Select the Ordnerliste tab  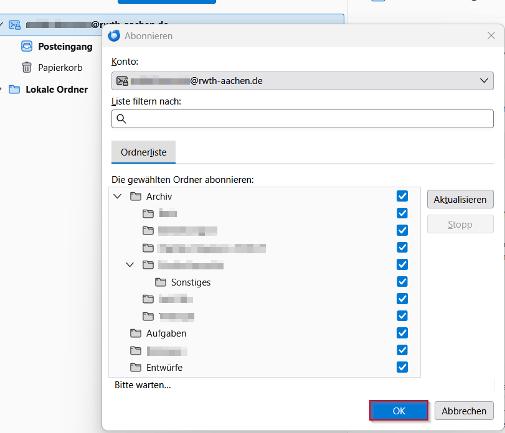click(144, 152)
